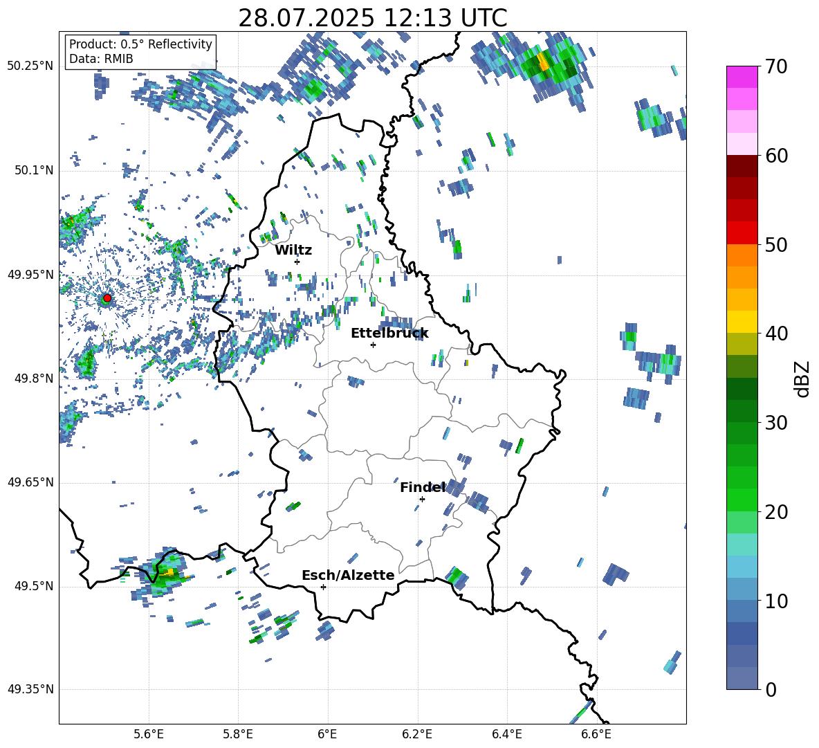Click the 6.4°E longitude label
The width and height of the screenshot is (819, 748).
pos(506,735)
